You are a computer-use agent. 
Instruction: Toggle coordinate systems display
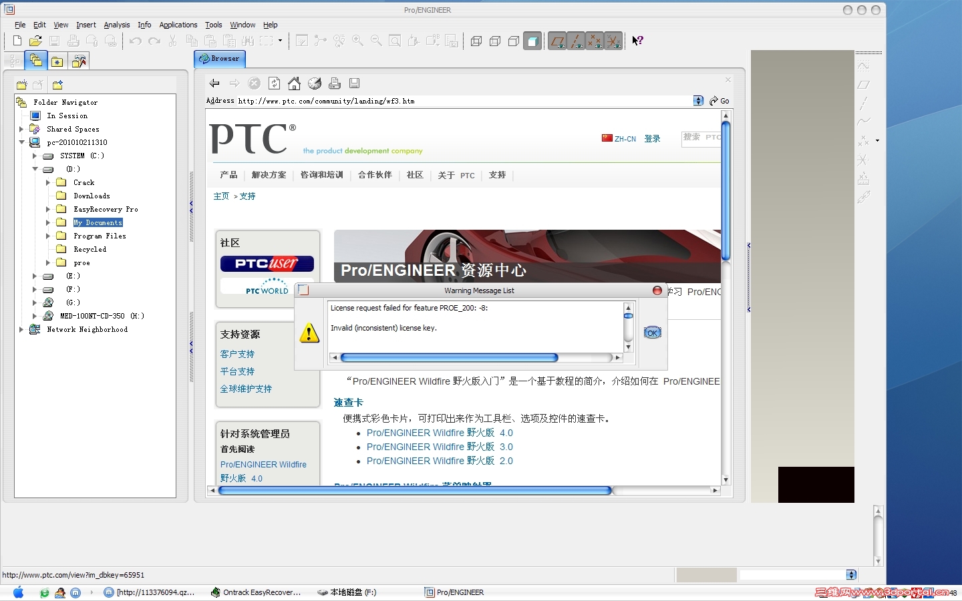click(613, 41)
